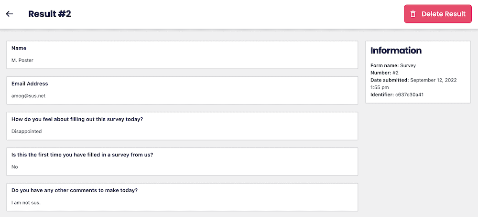478x217 pixels.
Task: Select the Number #2 line
Action: click(384, 73)
